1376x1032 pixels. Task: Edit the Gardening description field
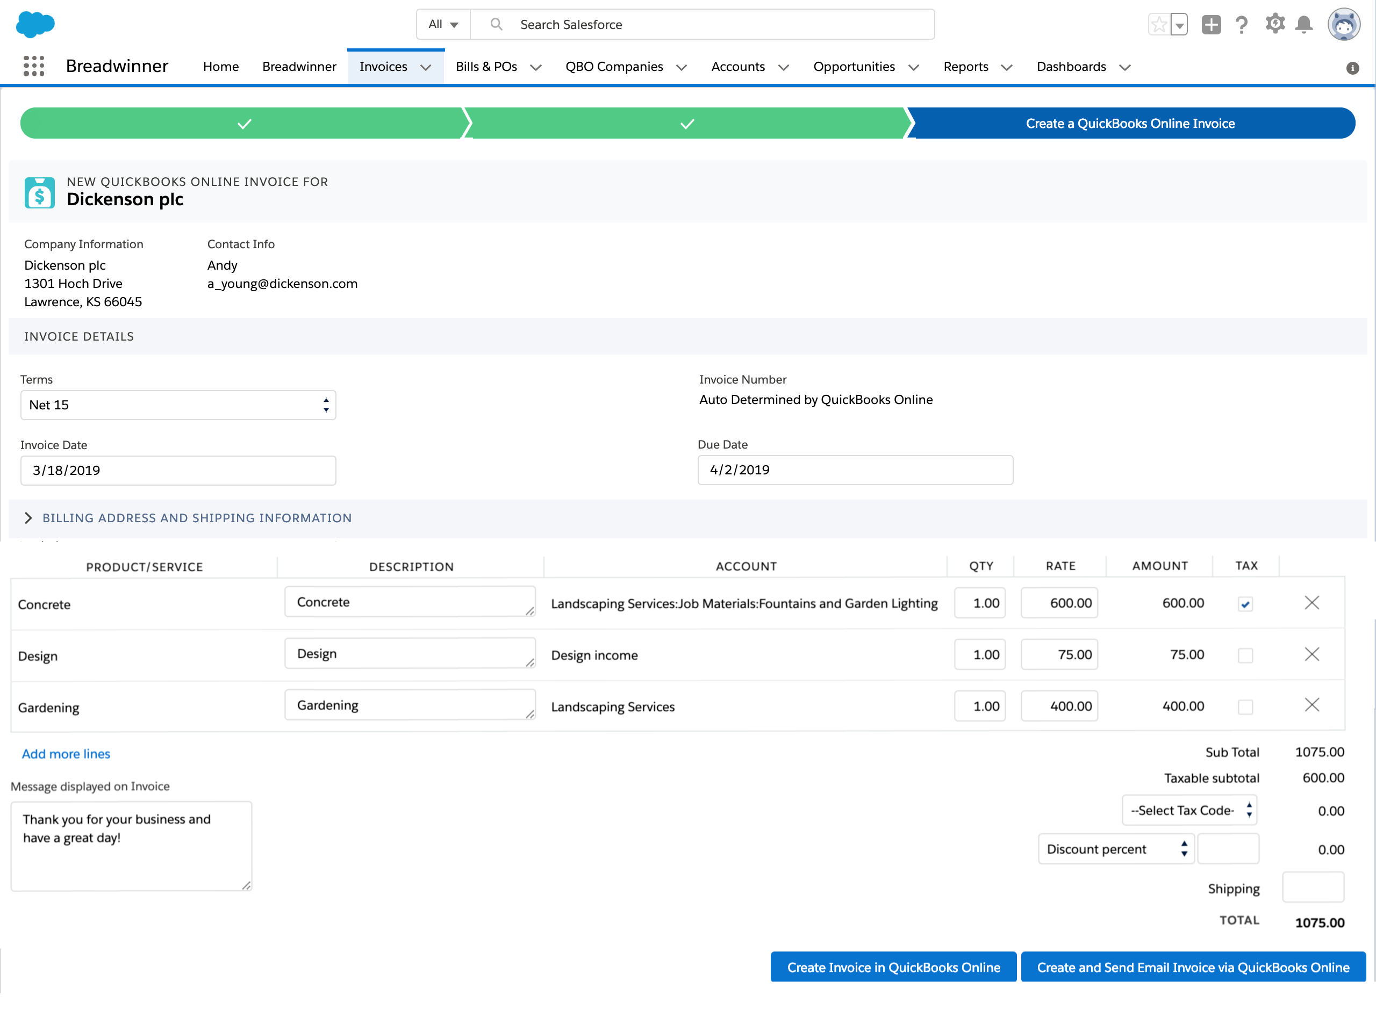410,705
